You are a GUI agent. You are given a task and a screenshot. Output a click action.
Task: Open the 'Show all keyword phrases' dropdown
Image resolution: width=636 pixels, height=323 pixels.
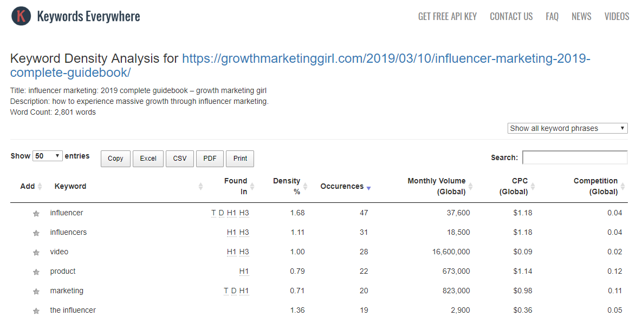(x=567, y=128)
